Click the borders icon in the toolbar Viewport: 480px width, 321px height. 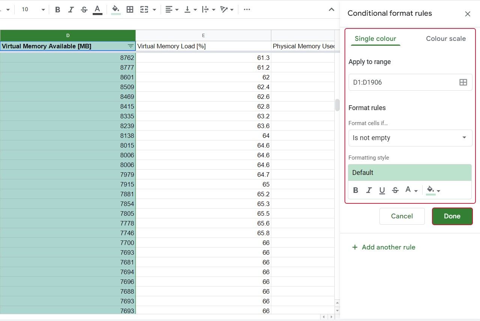tap(130, 9)
